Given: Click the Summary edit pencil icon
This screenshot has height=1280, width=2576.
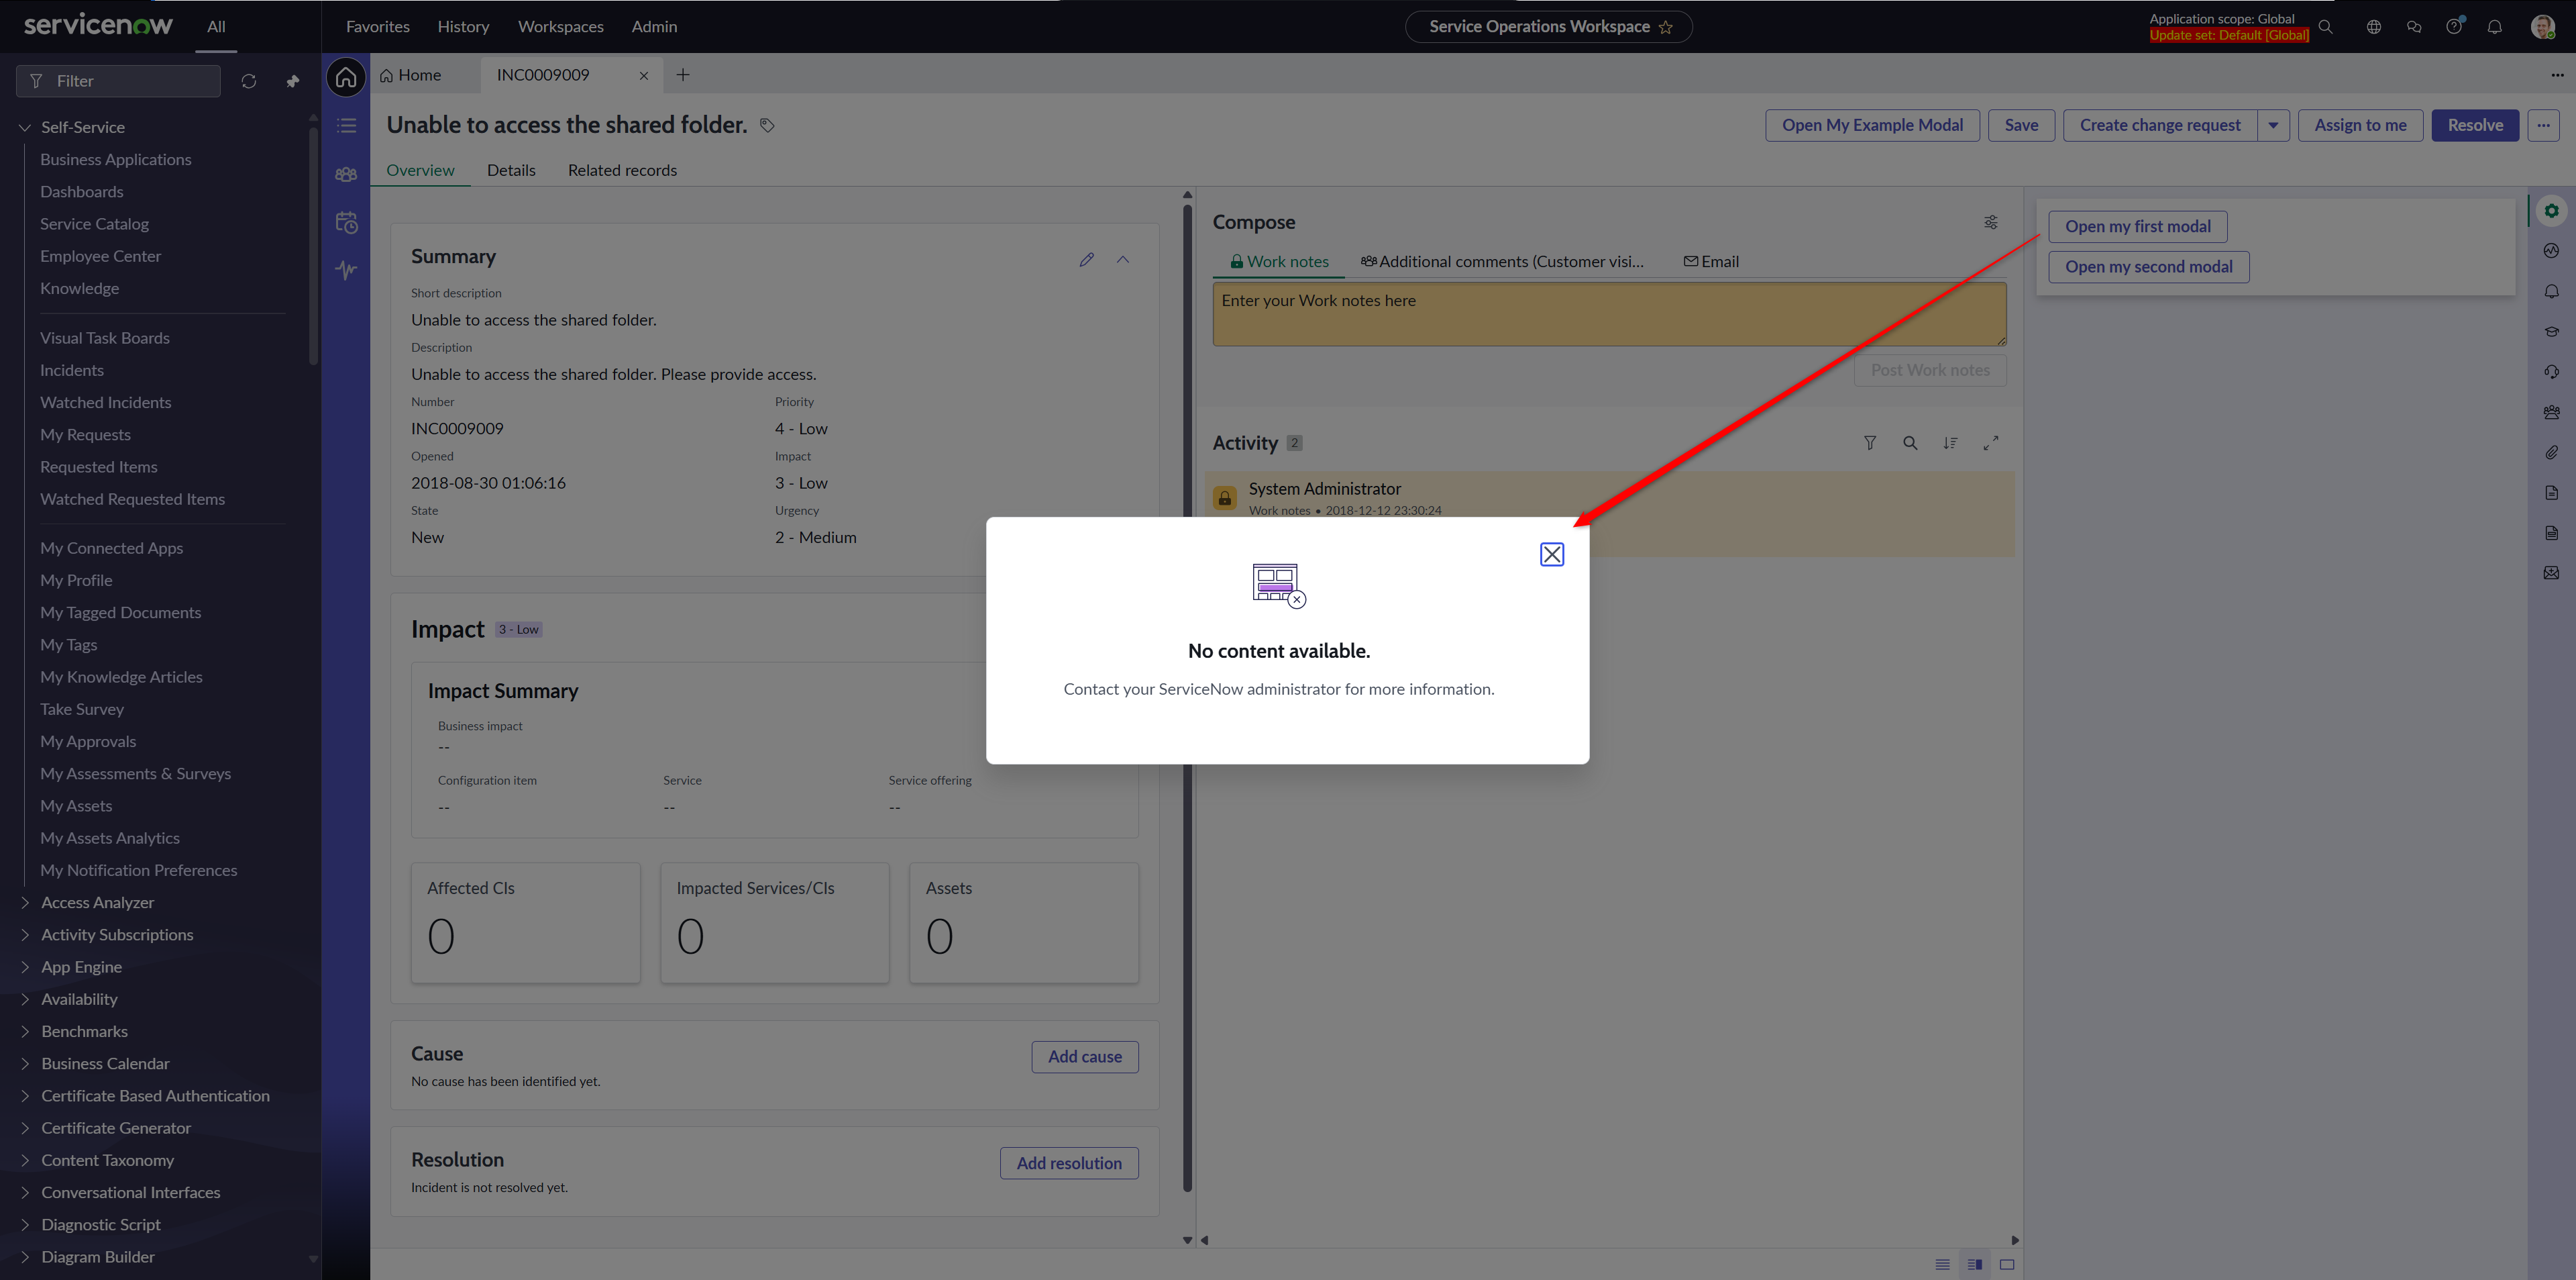Looking at the screenshot, I should pos(1086,259).
